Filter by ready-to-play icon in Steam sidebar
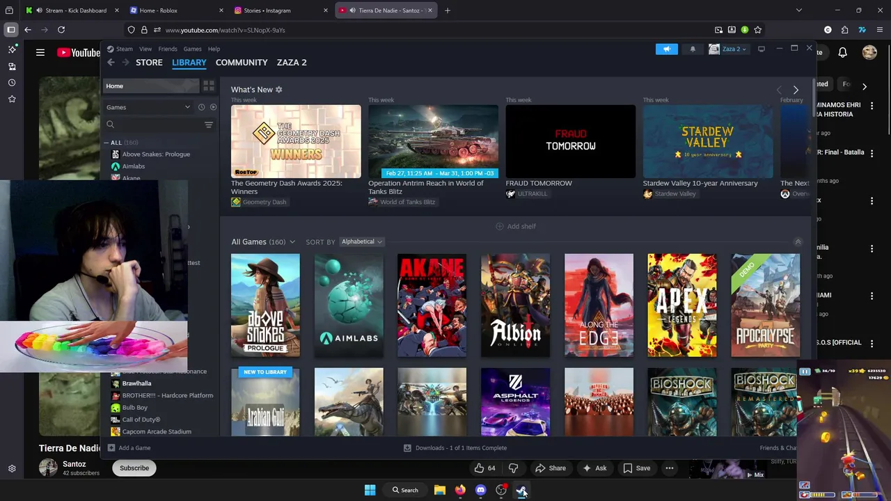The height and width of the screenshot is (501, 891). [213, 107]
